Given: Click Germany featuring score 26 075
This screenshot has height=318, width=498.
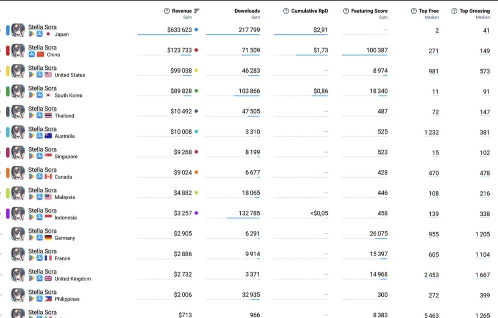Looking at the screenshot, I should click(379, 233).
